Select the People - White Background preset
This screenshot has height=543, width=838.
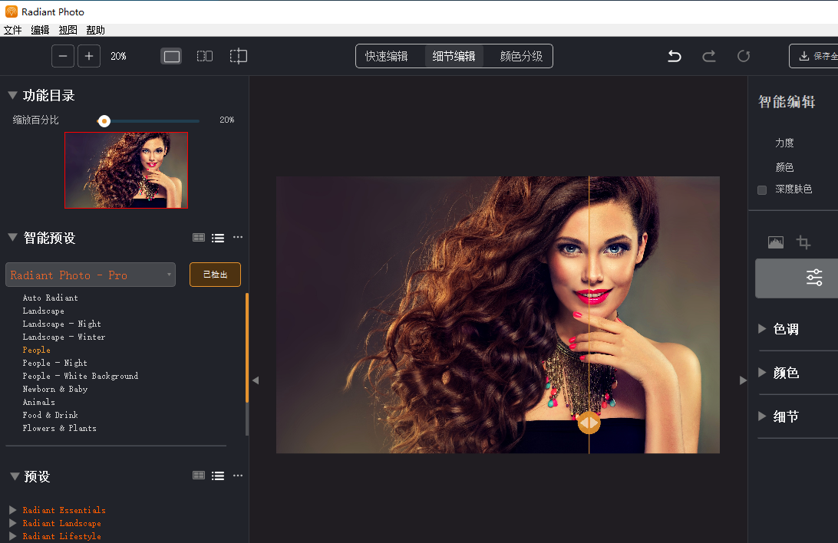[80, 376]
